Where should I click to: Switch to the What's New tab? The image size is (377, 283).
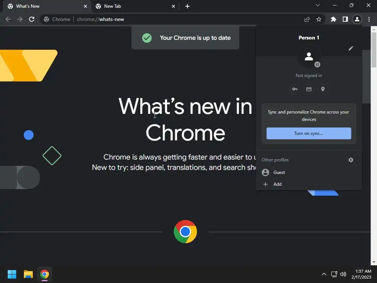coord(47,6)
